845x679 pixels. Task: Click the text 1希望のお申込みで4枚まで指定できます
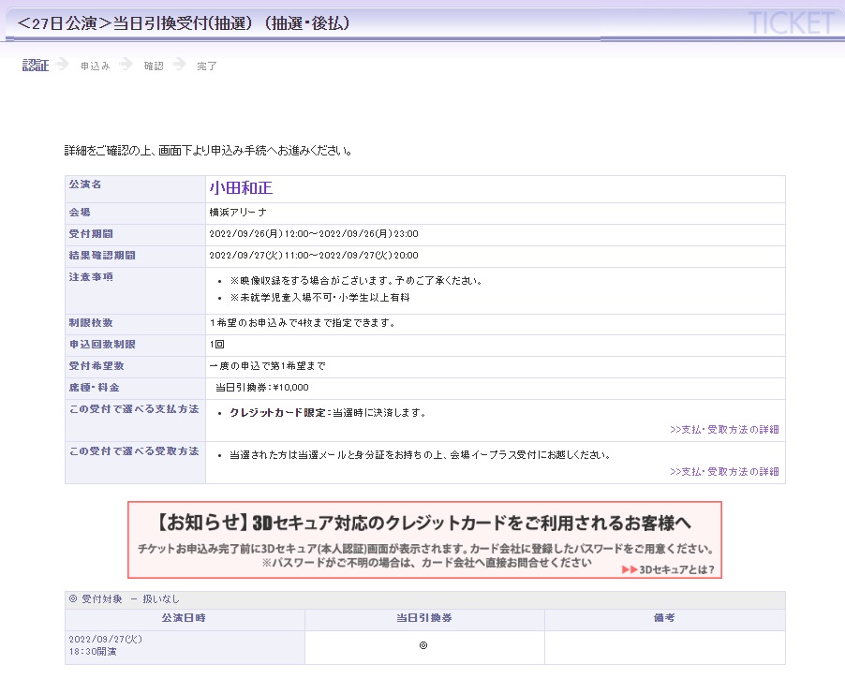pos(303,323)
